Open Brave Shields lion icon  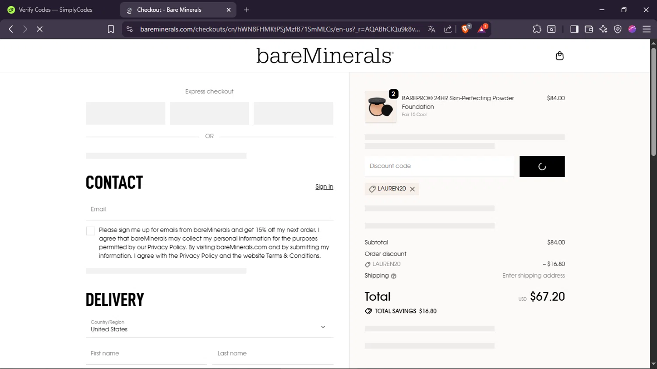(466, 29)
